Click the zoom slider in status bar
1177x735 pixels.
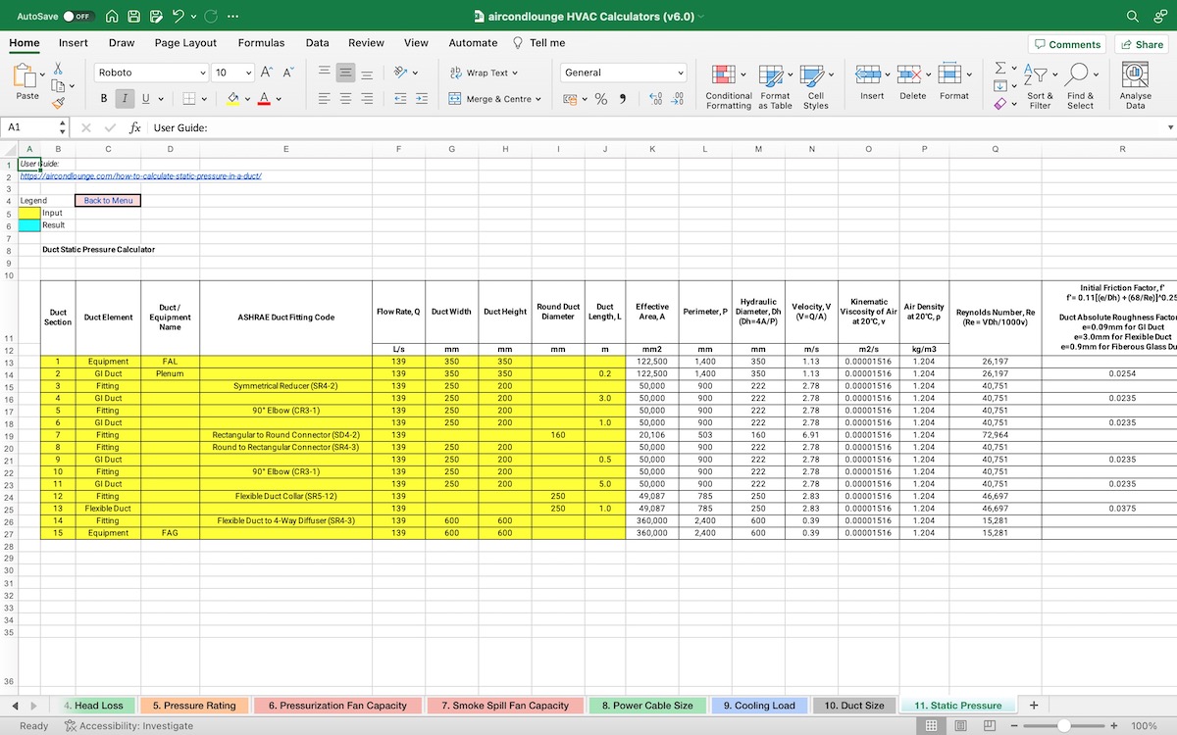(x=1063, y=726)
